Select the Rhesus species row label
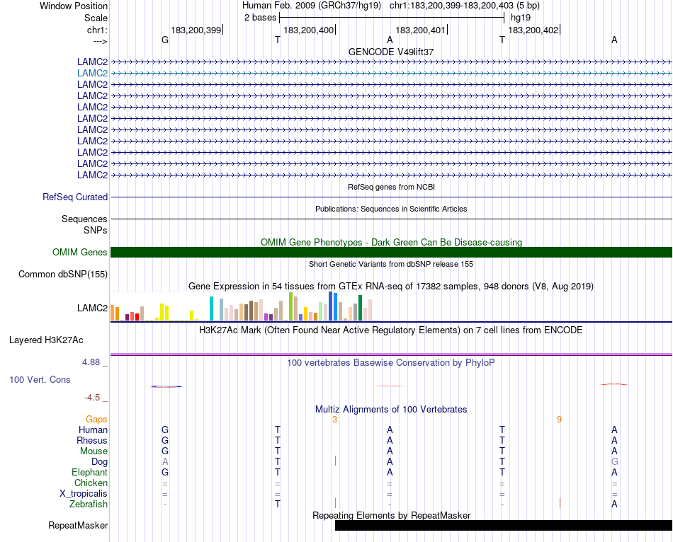The image size is (673, 542). point(92,440)
